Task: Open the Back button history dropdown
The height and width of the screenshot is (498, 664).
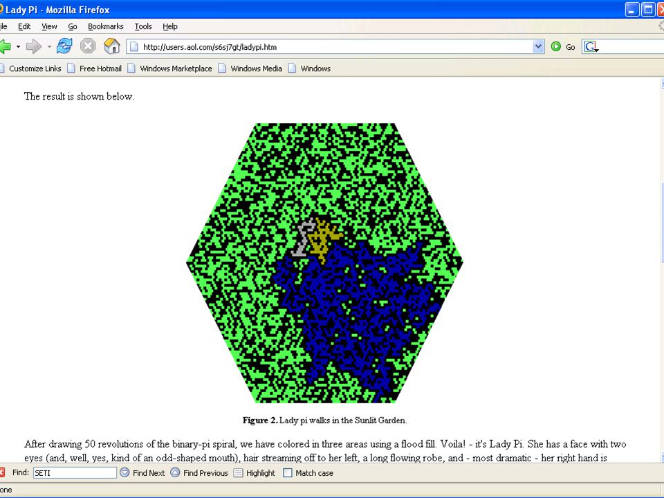Action: click(18, 46)
